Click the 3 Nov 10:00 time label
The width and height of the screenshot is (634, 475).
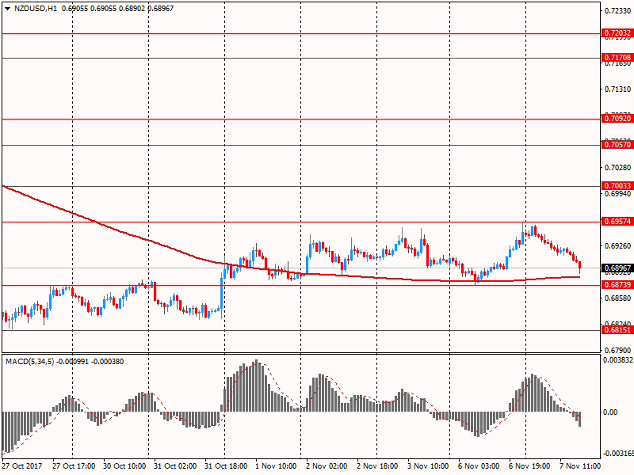point(428,465)
